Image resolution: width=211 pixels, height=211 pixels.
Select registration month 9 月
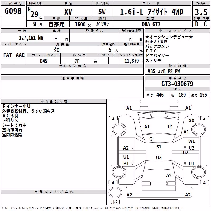[37, 24]
